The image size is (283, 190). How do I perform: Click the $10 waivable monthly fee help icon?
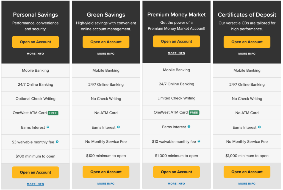[199, 141]
